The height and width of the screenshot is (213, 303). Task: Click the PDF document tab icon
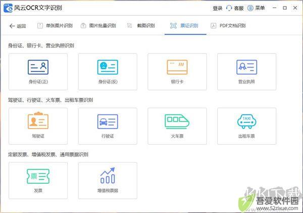pyautogui.click(x=213, y=26)
